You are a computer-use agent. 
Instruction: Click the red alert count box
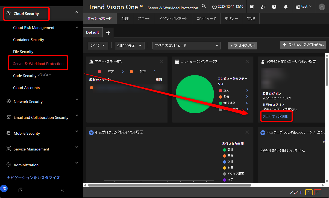(318, 192)
